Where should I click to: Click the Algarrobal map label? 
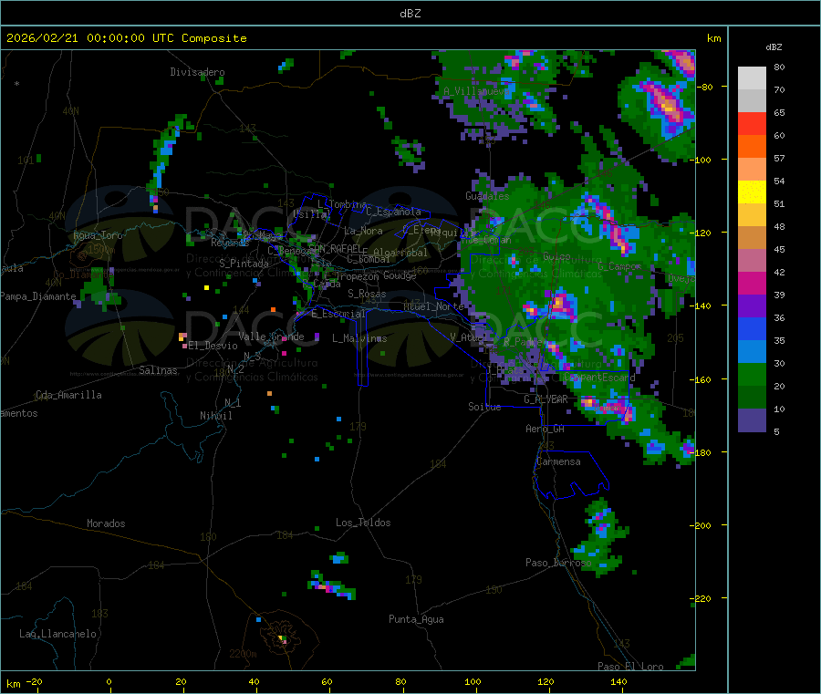pyautogui.click(x=400, y=253)
